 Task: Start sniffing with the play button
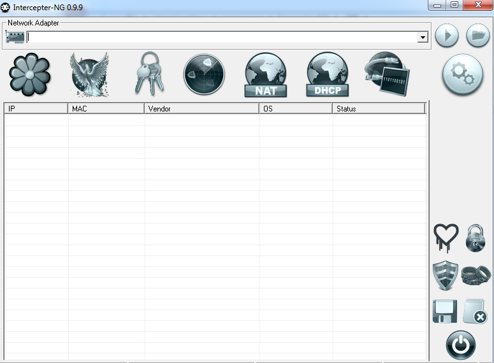(447, 36)
